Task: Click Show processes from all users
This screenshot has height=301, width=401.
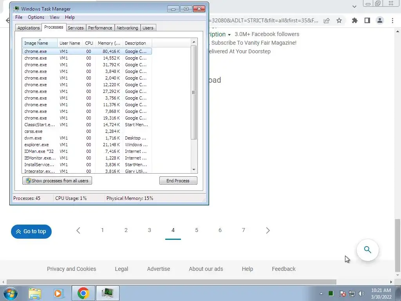Action: (x=57, y=180)
